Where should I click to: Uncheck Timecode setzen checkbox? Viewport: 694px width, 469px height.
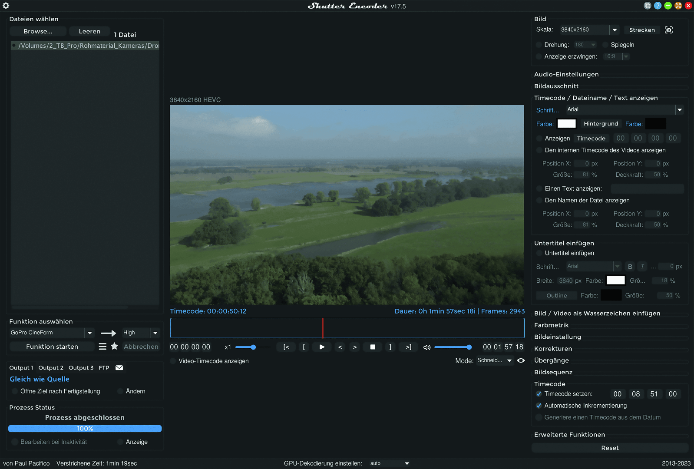539,394
